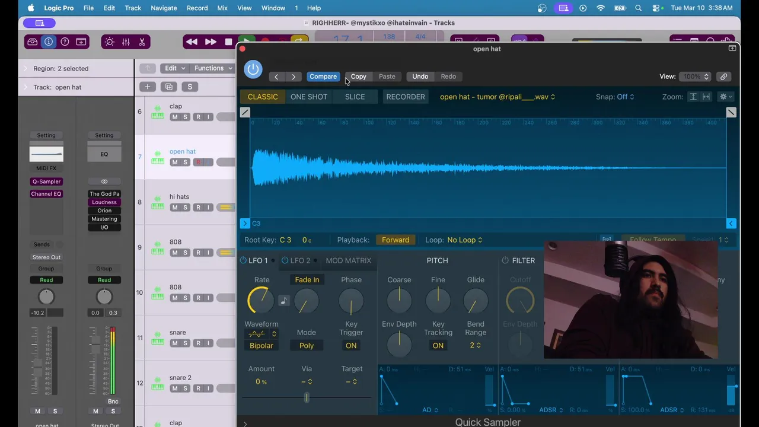Click the LFO Rate knob
759x427 pixels.
click(261, 301)
